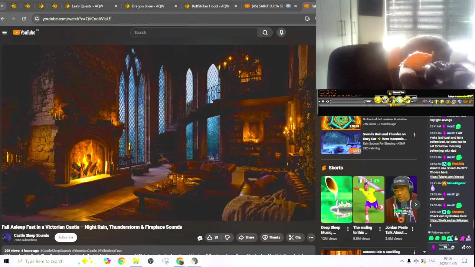Image resolution: width=475 pixels, height=267 pixels.
Task: Click the #VictorianCastle hashtag
Action: pos(84,251)
